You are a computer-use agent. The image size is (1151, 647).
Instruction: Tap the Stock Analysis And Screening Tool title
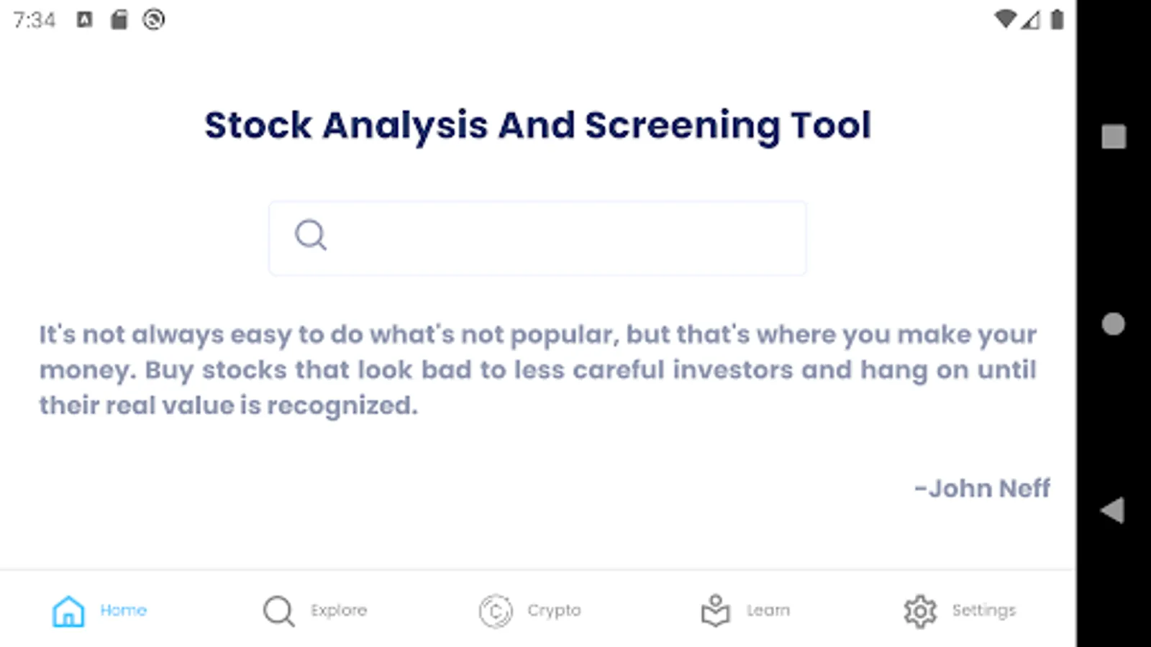(x=537, y=126)
